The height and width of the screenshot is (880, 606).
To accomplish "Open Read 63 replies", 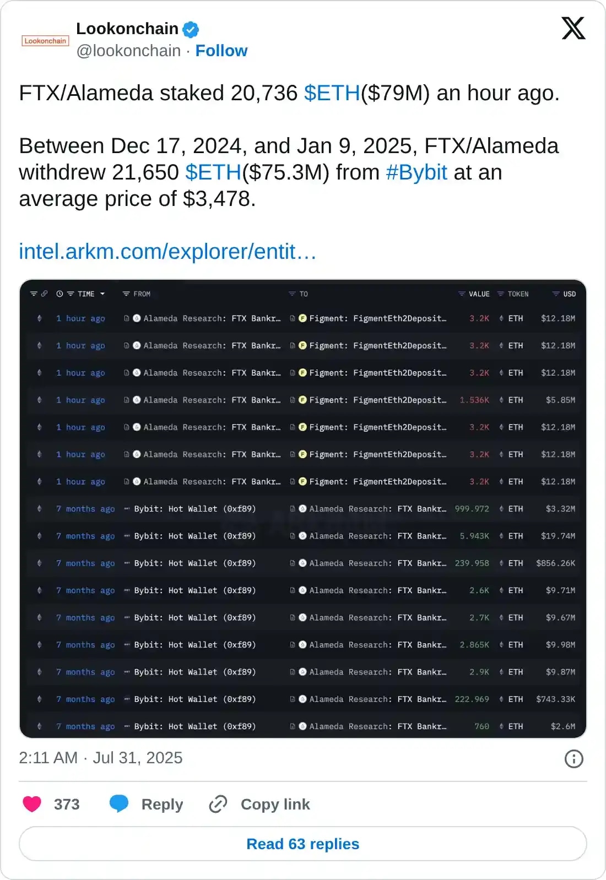I will [x=303, y=844].
